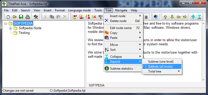Select Subtree (all levels)
The image size is (208, 95).
[162, 67]
